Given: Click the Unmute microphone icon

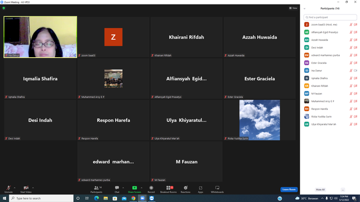Looking at the screenshot, I should tap(8, 188).
